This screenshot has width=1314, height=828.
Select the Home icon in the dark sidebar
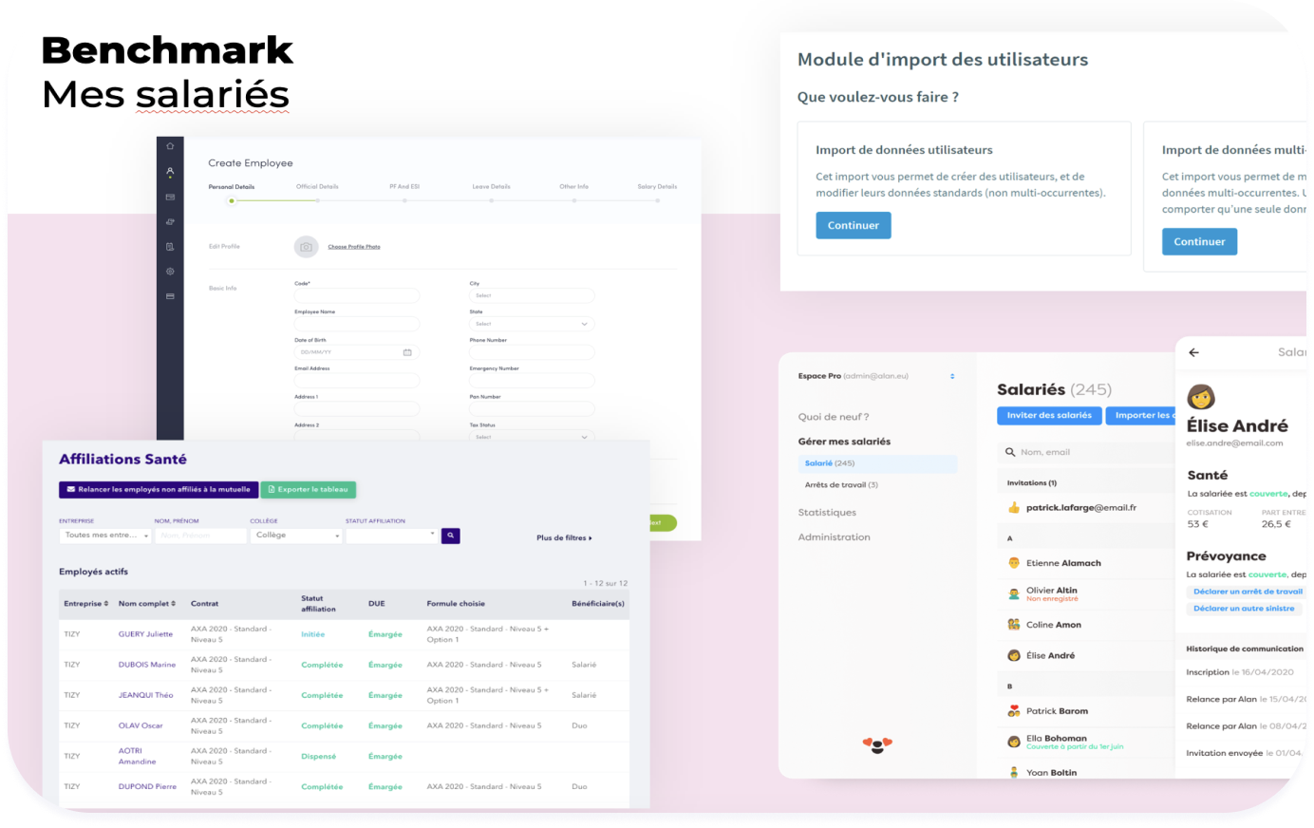tap(169, 145)
